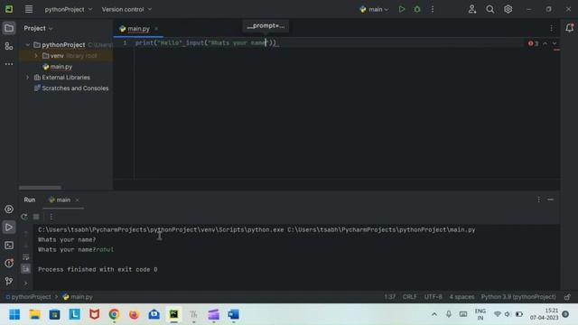Expand External Libraries node
Viewport: 578px width, 325px height.
[x=28, y=78]
